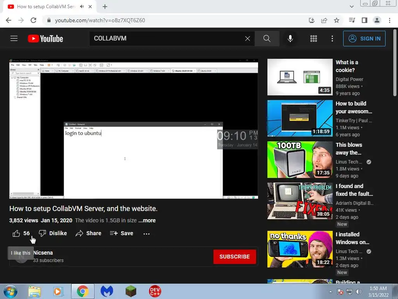Click the install app icon in address bar
This screenshot has height=299, width=398.
click(x=311, y=20)
